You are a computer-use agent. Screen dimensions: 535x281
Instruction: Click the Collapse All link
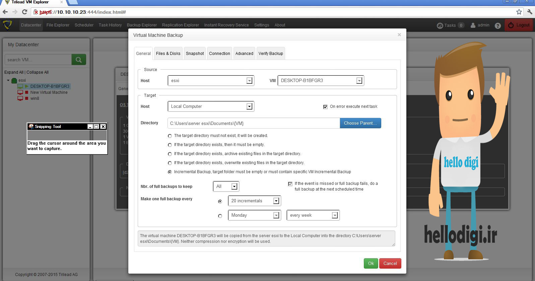(38, 72)
